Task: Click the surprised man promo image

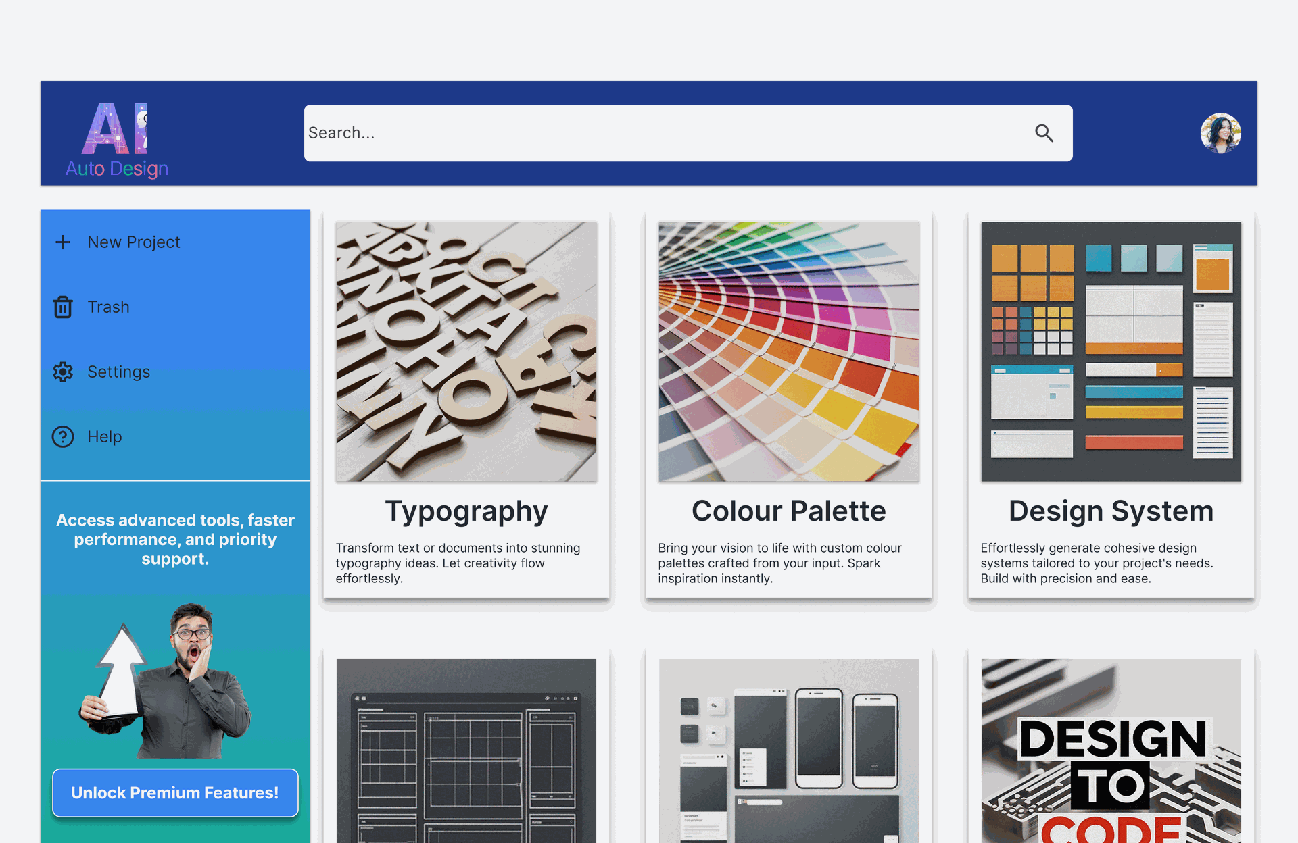Action: (x=166, y=680)
